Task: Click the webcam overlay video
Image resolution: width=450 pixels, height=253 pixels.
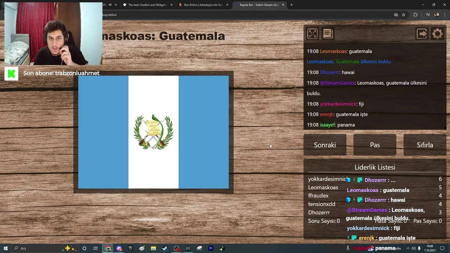Action: click(53, 34)
